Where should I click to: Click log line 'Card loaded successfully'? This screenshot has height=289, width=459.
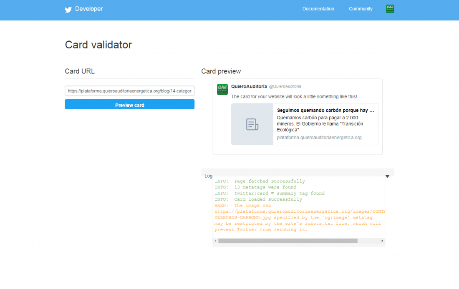point(258,199)
